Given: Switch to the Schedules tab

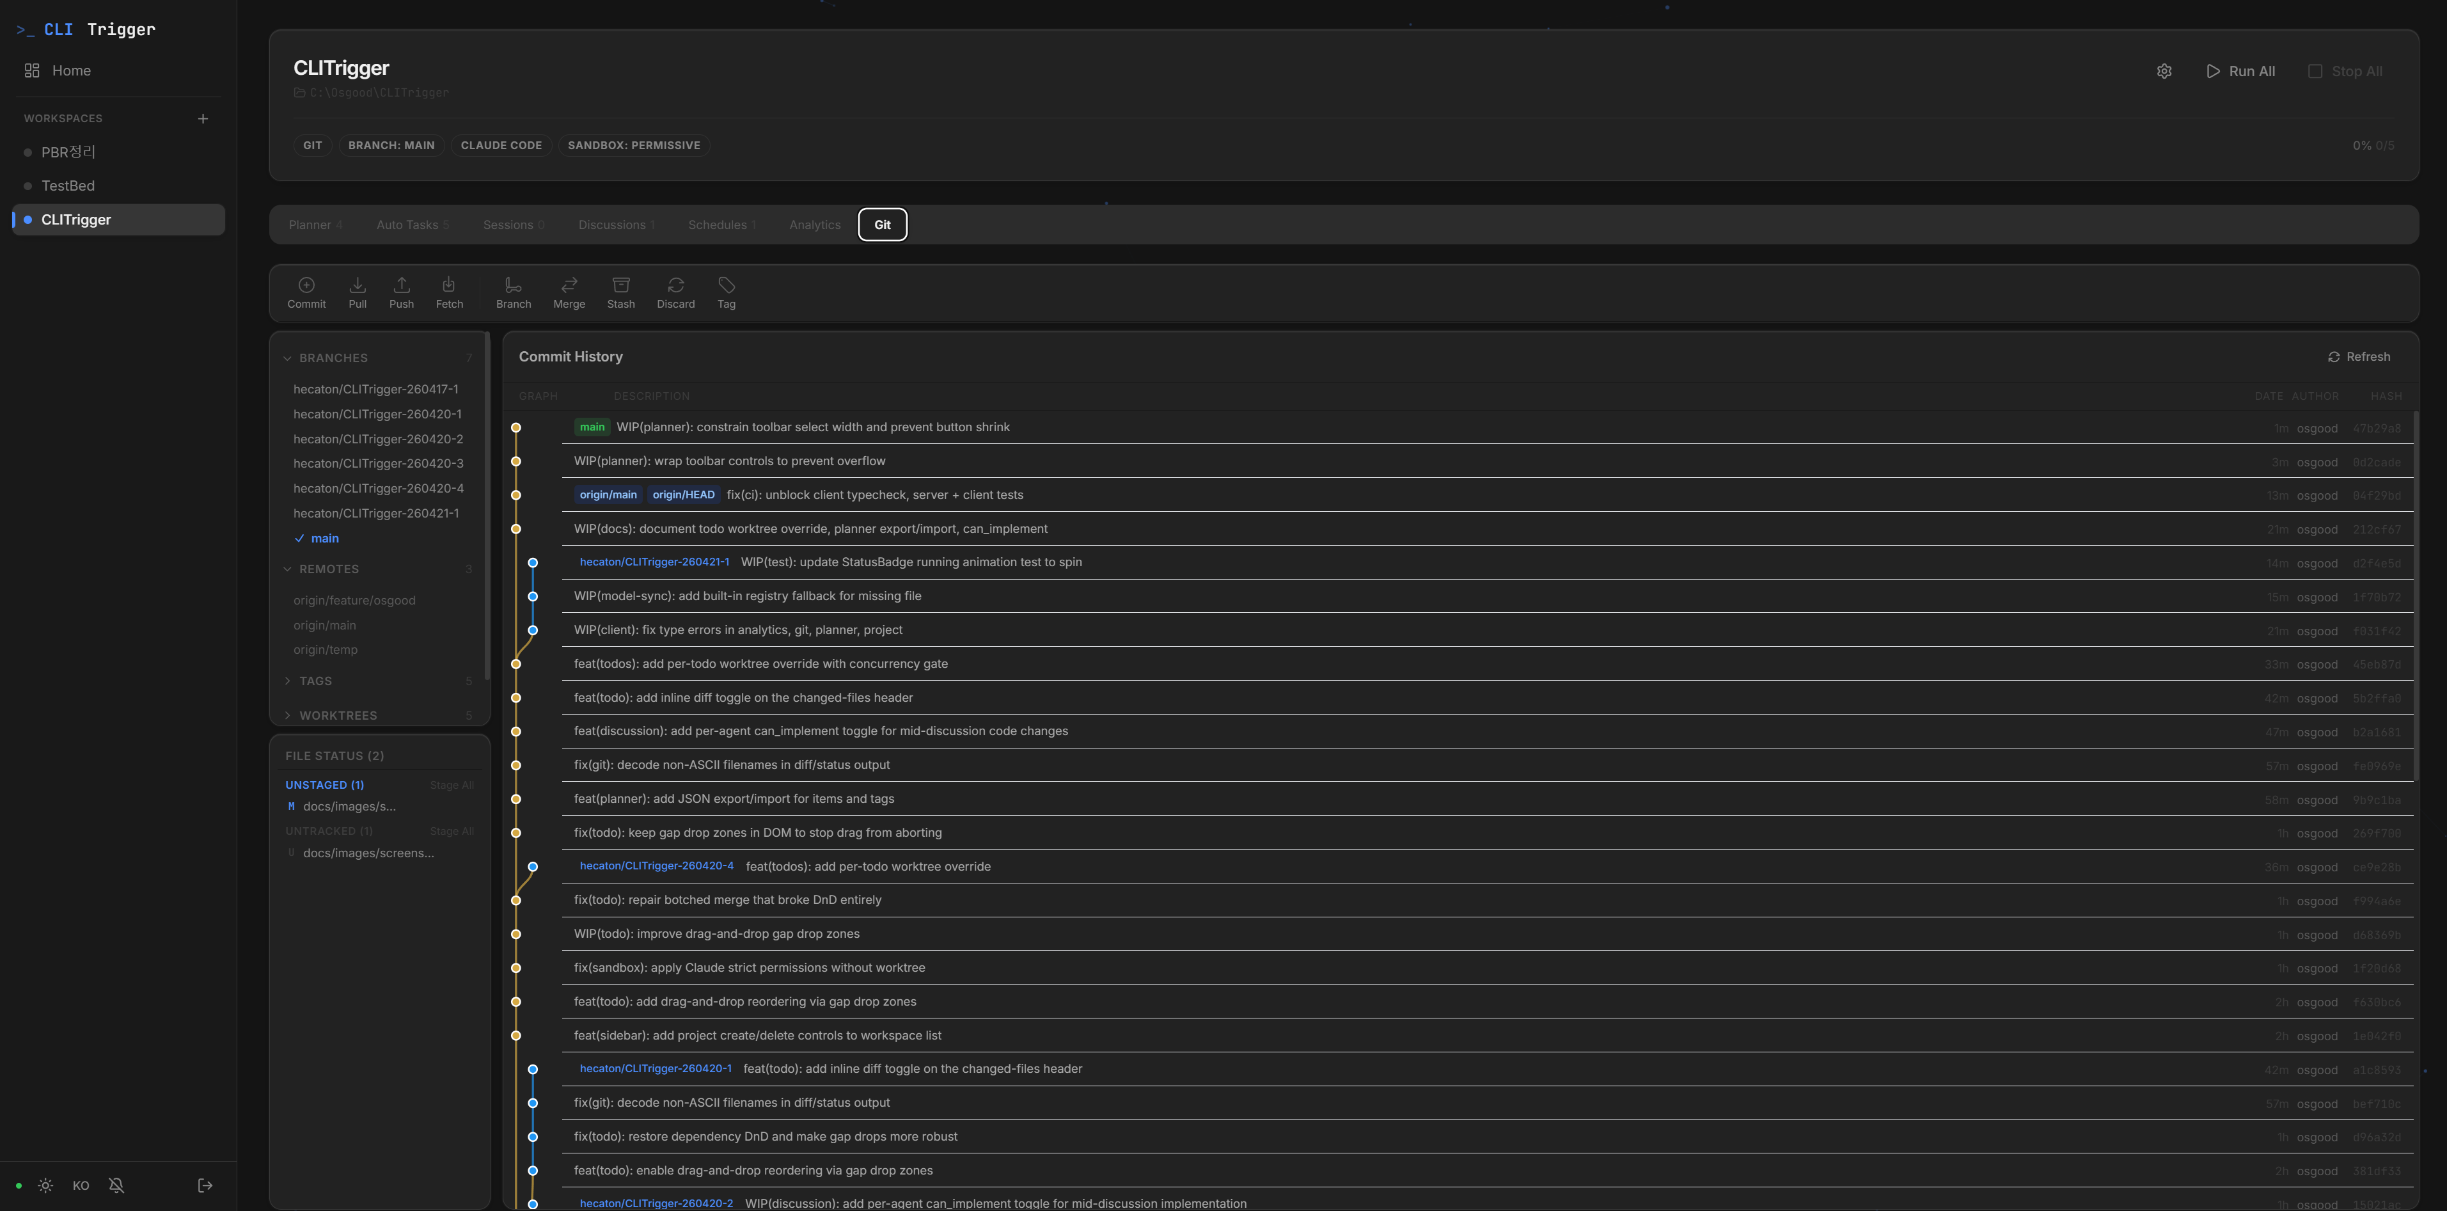Looking at the screenshot, I should pos(722,225).
